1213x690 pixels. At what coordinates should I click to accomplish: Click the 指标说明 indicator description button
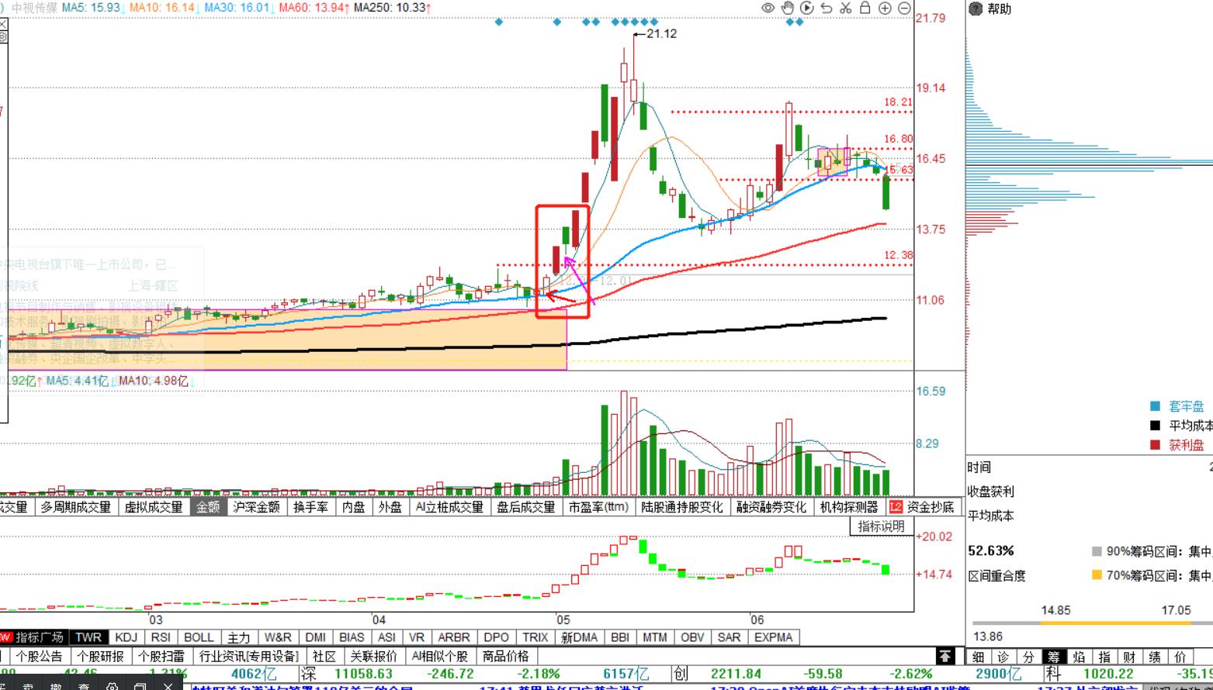(881, 526)
